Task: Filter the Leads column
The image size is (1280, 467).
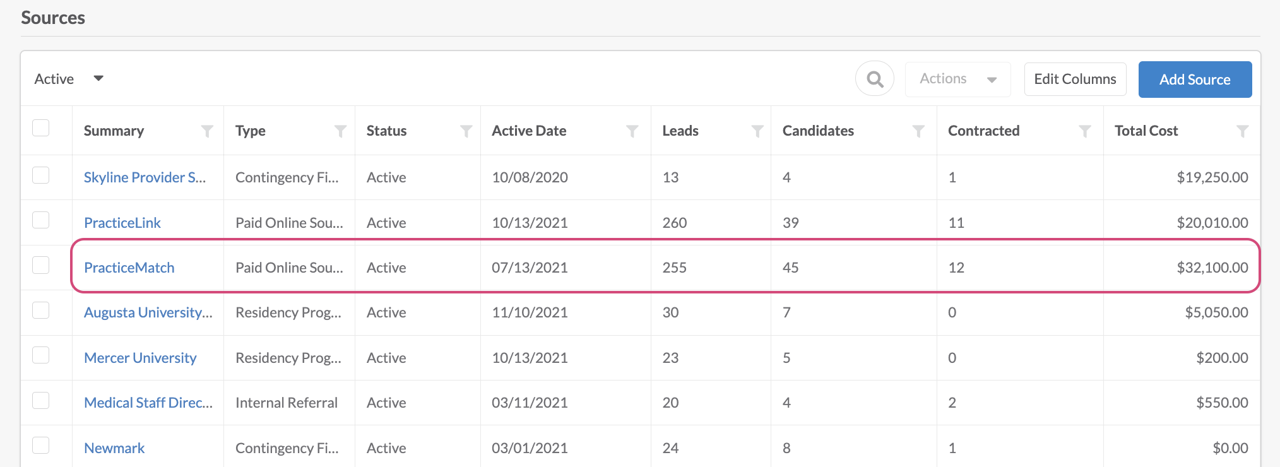Action: pos(757,131)
